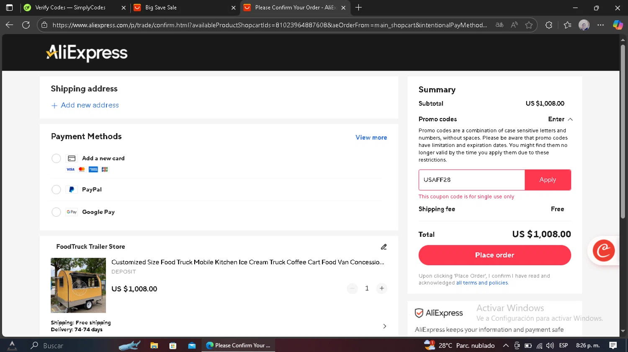This screenshot has height=352, width=628.
Task: Click View more payment methods link
Action: tap(371, 137)
